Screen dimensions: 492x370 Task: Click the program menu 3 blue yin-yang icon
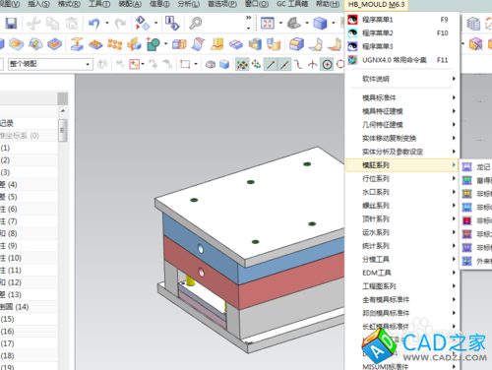click(352, 46)
